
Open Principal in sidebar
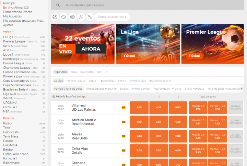pyautogui.click(x=9, y=3)
